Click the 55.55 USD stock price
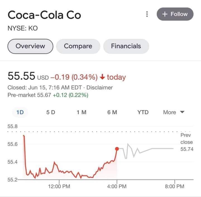The width and height of the screenshot is (201, 197). 21,76
